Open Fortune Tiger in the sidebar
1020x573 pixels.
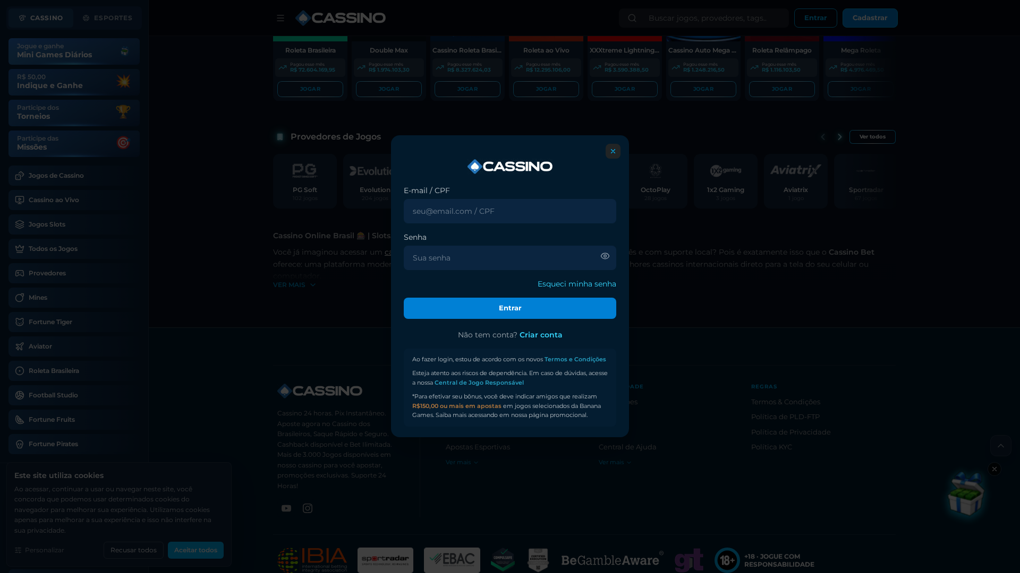74,322
